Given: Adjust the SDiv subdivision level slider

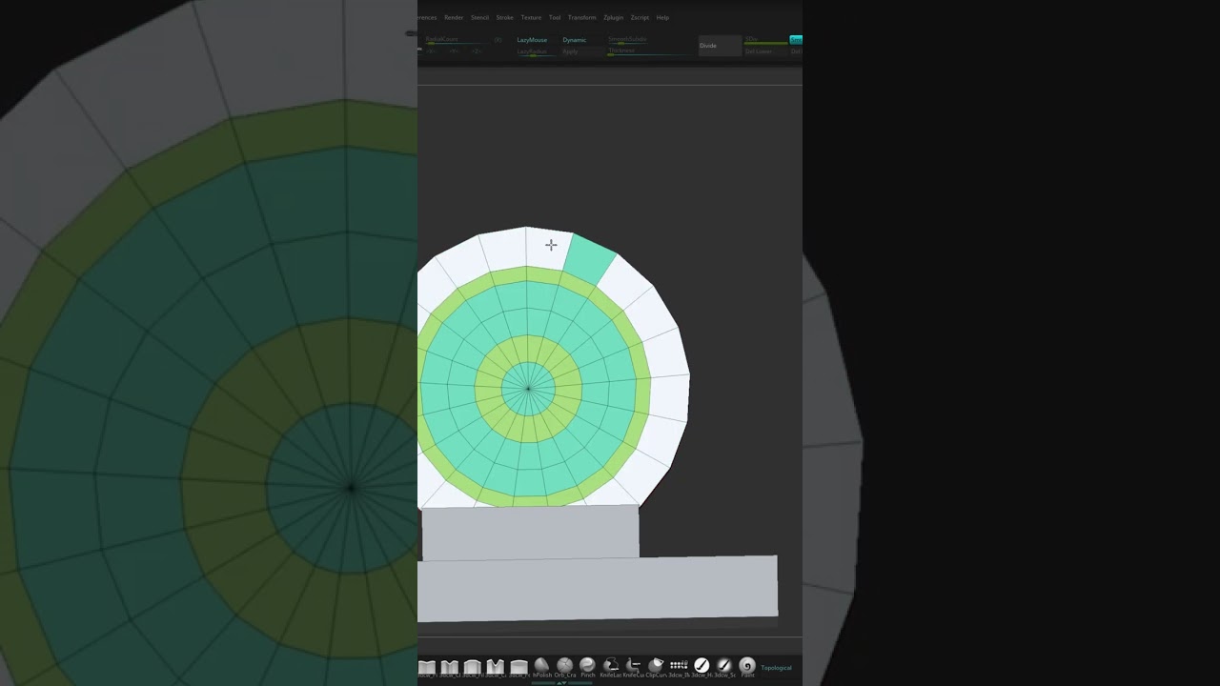Looking at the screenshot, I should [765, 40].
